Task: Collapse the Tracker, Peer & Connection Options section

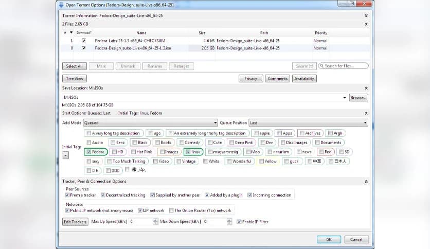Action: click(366, 182)
